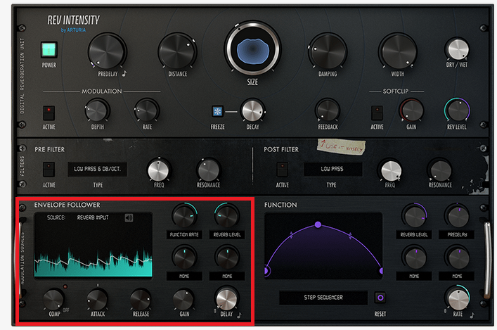Click the modulation RATE knob
This screenshot has width=497, height=330.
click(146, 110)
